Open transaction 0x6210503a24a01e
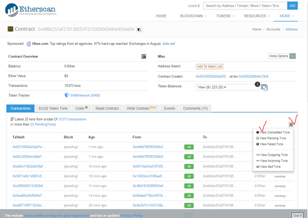308x218 pixels. click(x=29, y=147)
